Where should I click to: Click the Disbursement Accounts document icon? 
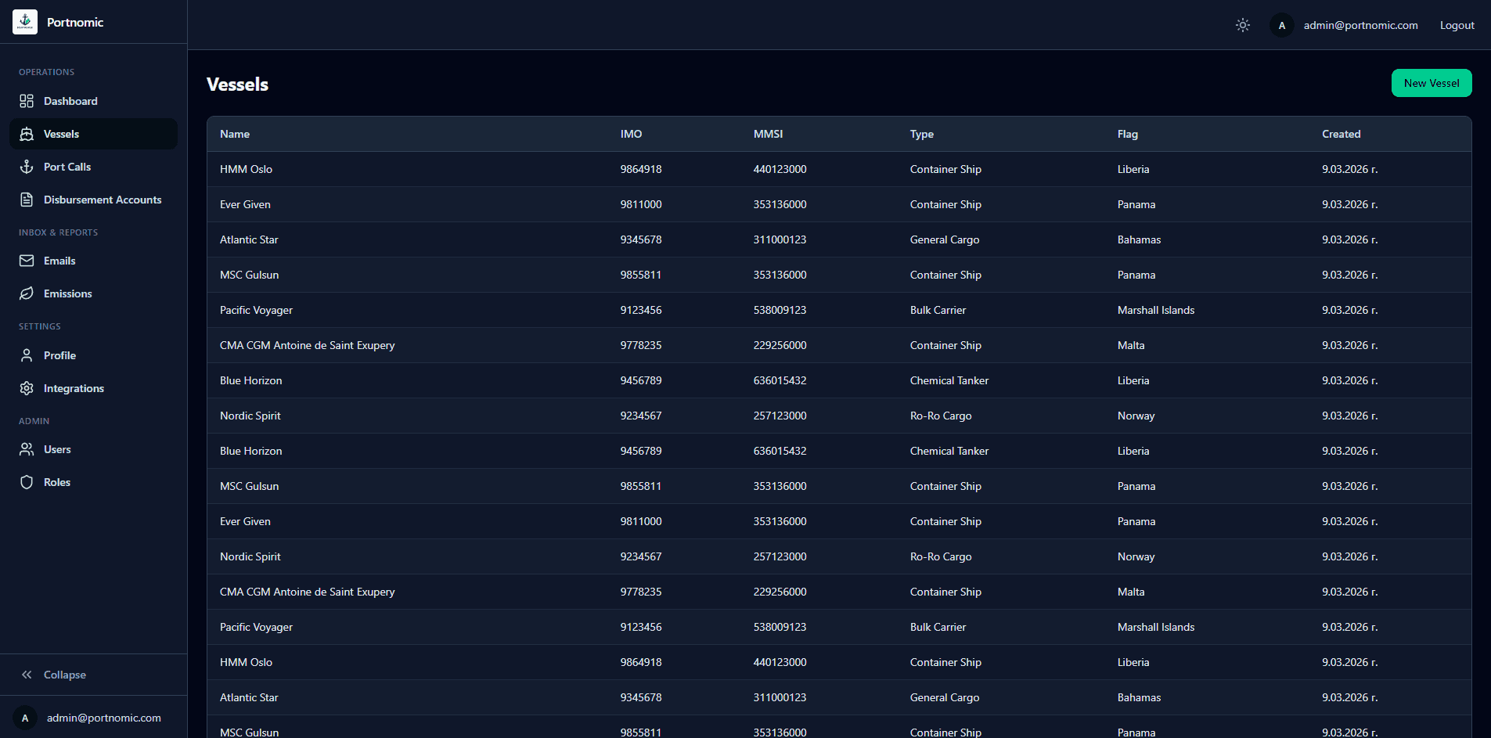(x=27, y=200)
